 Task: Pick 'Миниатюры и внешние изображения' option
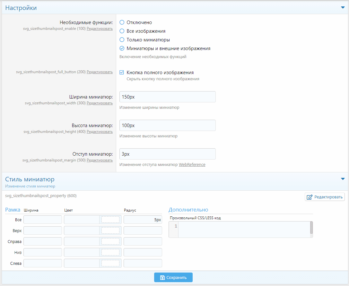click(x=122, y=48)
